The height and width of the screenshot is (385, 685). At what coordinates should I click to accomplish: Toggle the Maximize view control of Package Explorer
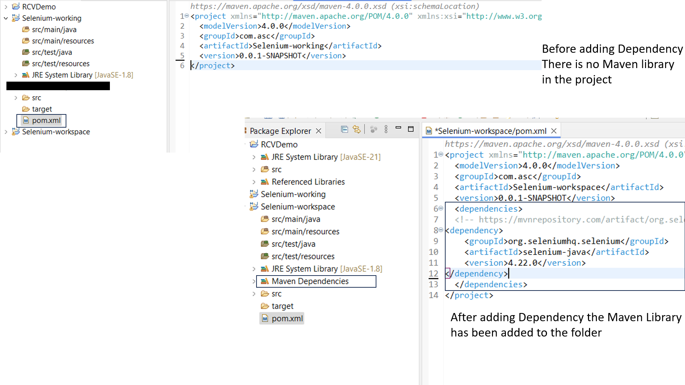(411, 129)
